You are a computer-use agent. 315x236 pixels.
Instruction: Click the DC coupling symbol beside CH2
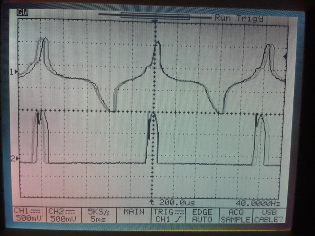pyautogui.click(x=64, y=211)
